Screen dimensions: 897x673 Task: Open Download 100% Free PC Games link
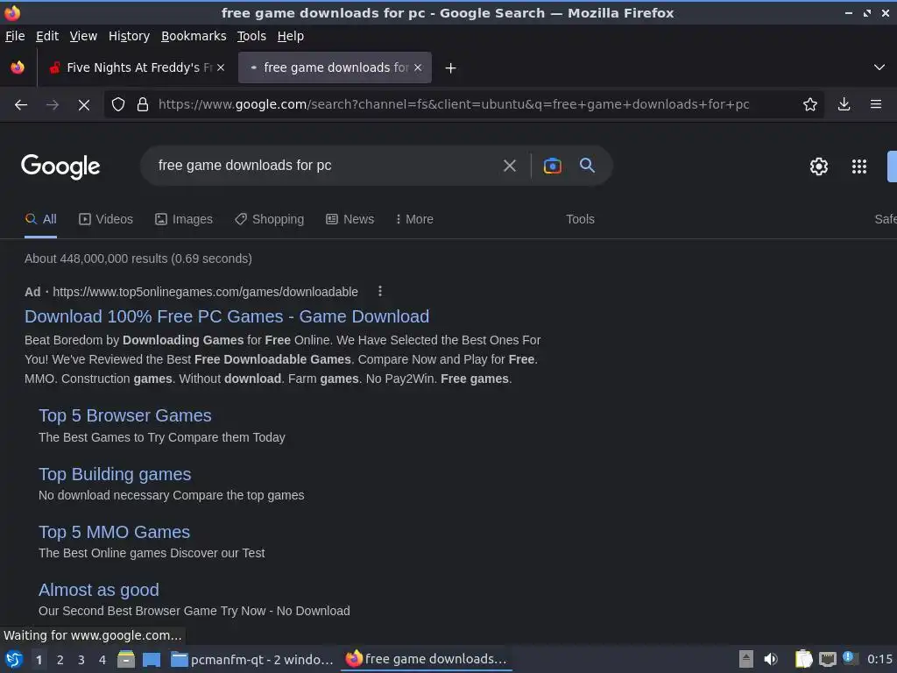coord(227,316)
